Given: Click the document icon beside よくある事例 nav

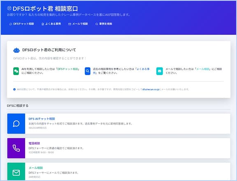Looking at the screenshot, I should pos(43,24).
